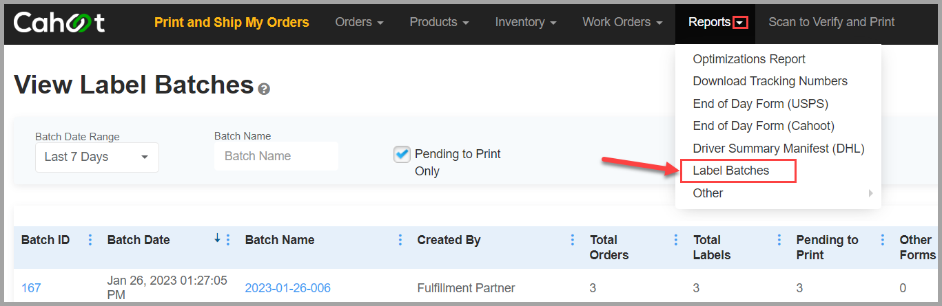Open Pending to Print column options menu

883,240
